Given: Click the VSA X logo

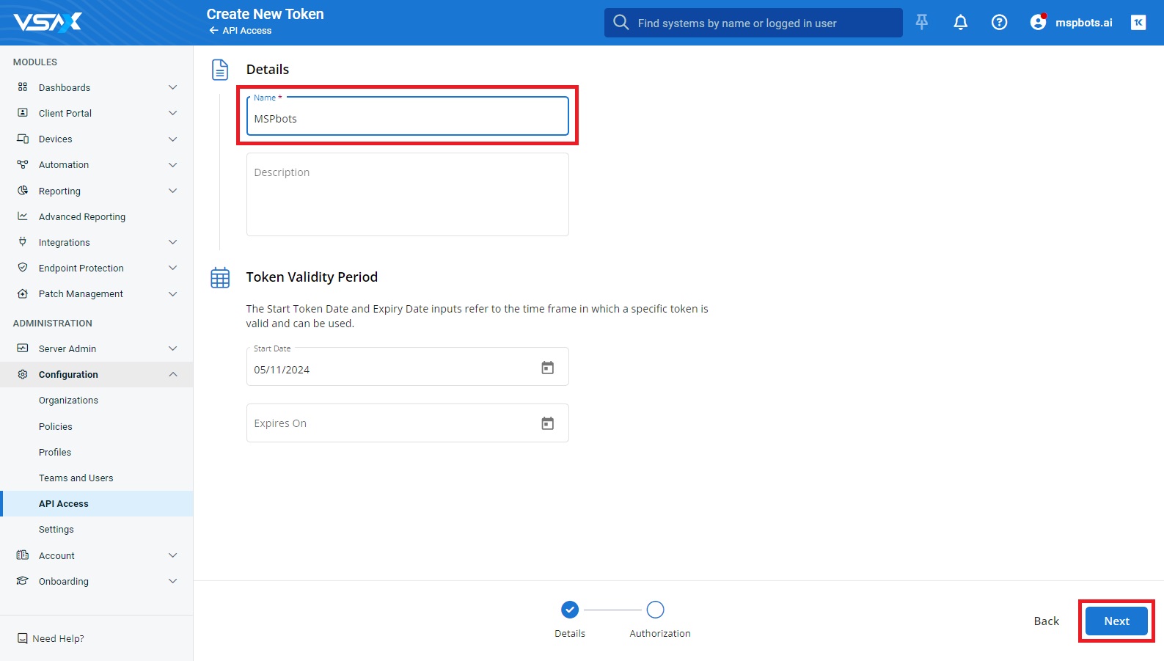Looking at the screenshot, I should pos(48,23).
